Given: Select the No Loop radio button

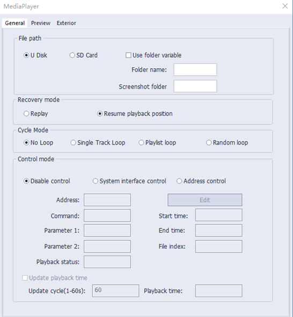Looking at the screenshot, I should [38, 142].
